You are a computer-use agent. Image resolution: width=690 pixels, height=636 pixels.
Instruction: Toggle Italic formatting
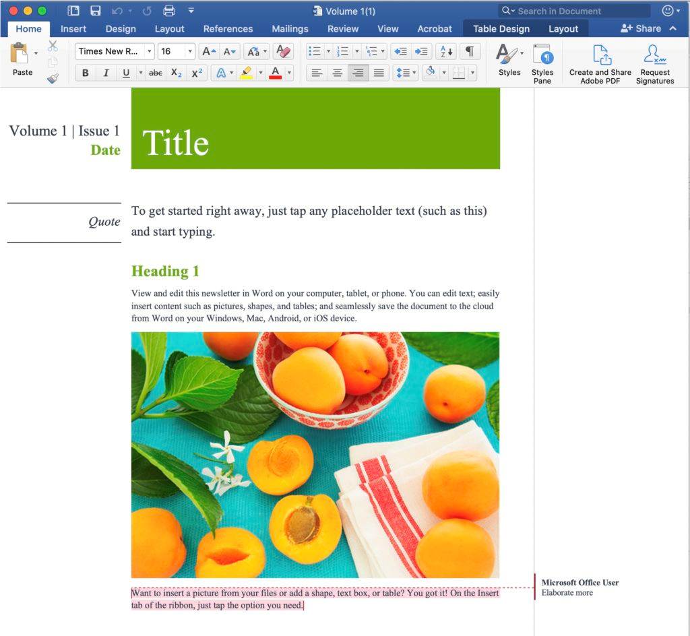coord(105,73)
